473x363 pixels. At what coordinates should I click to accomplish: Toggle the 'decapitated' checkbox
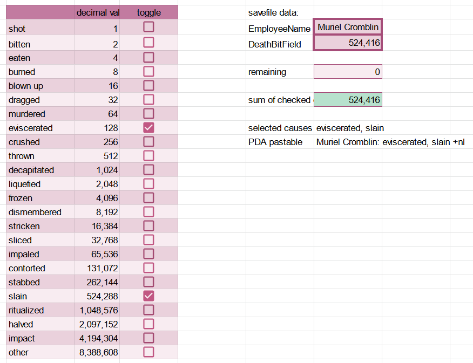[x=148, y=170]
